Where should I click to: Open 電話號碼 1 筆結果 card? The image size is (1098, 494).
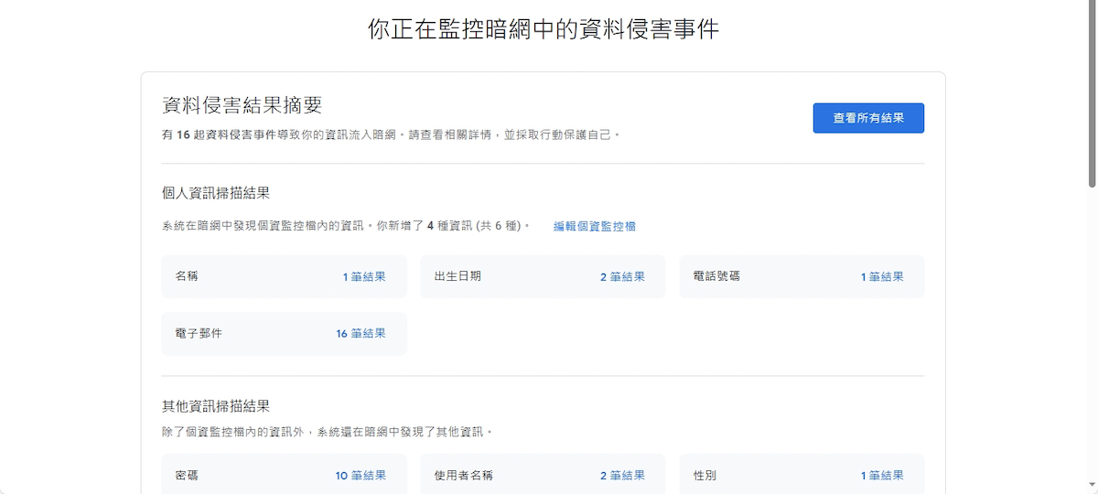(x=802, y=276)
